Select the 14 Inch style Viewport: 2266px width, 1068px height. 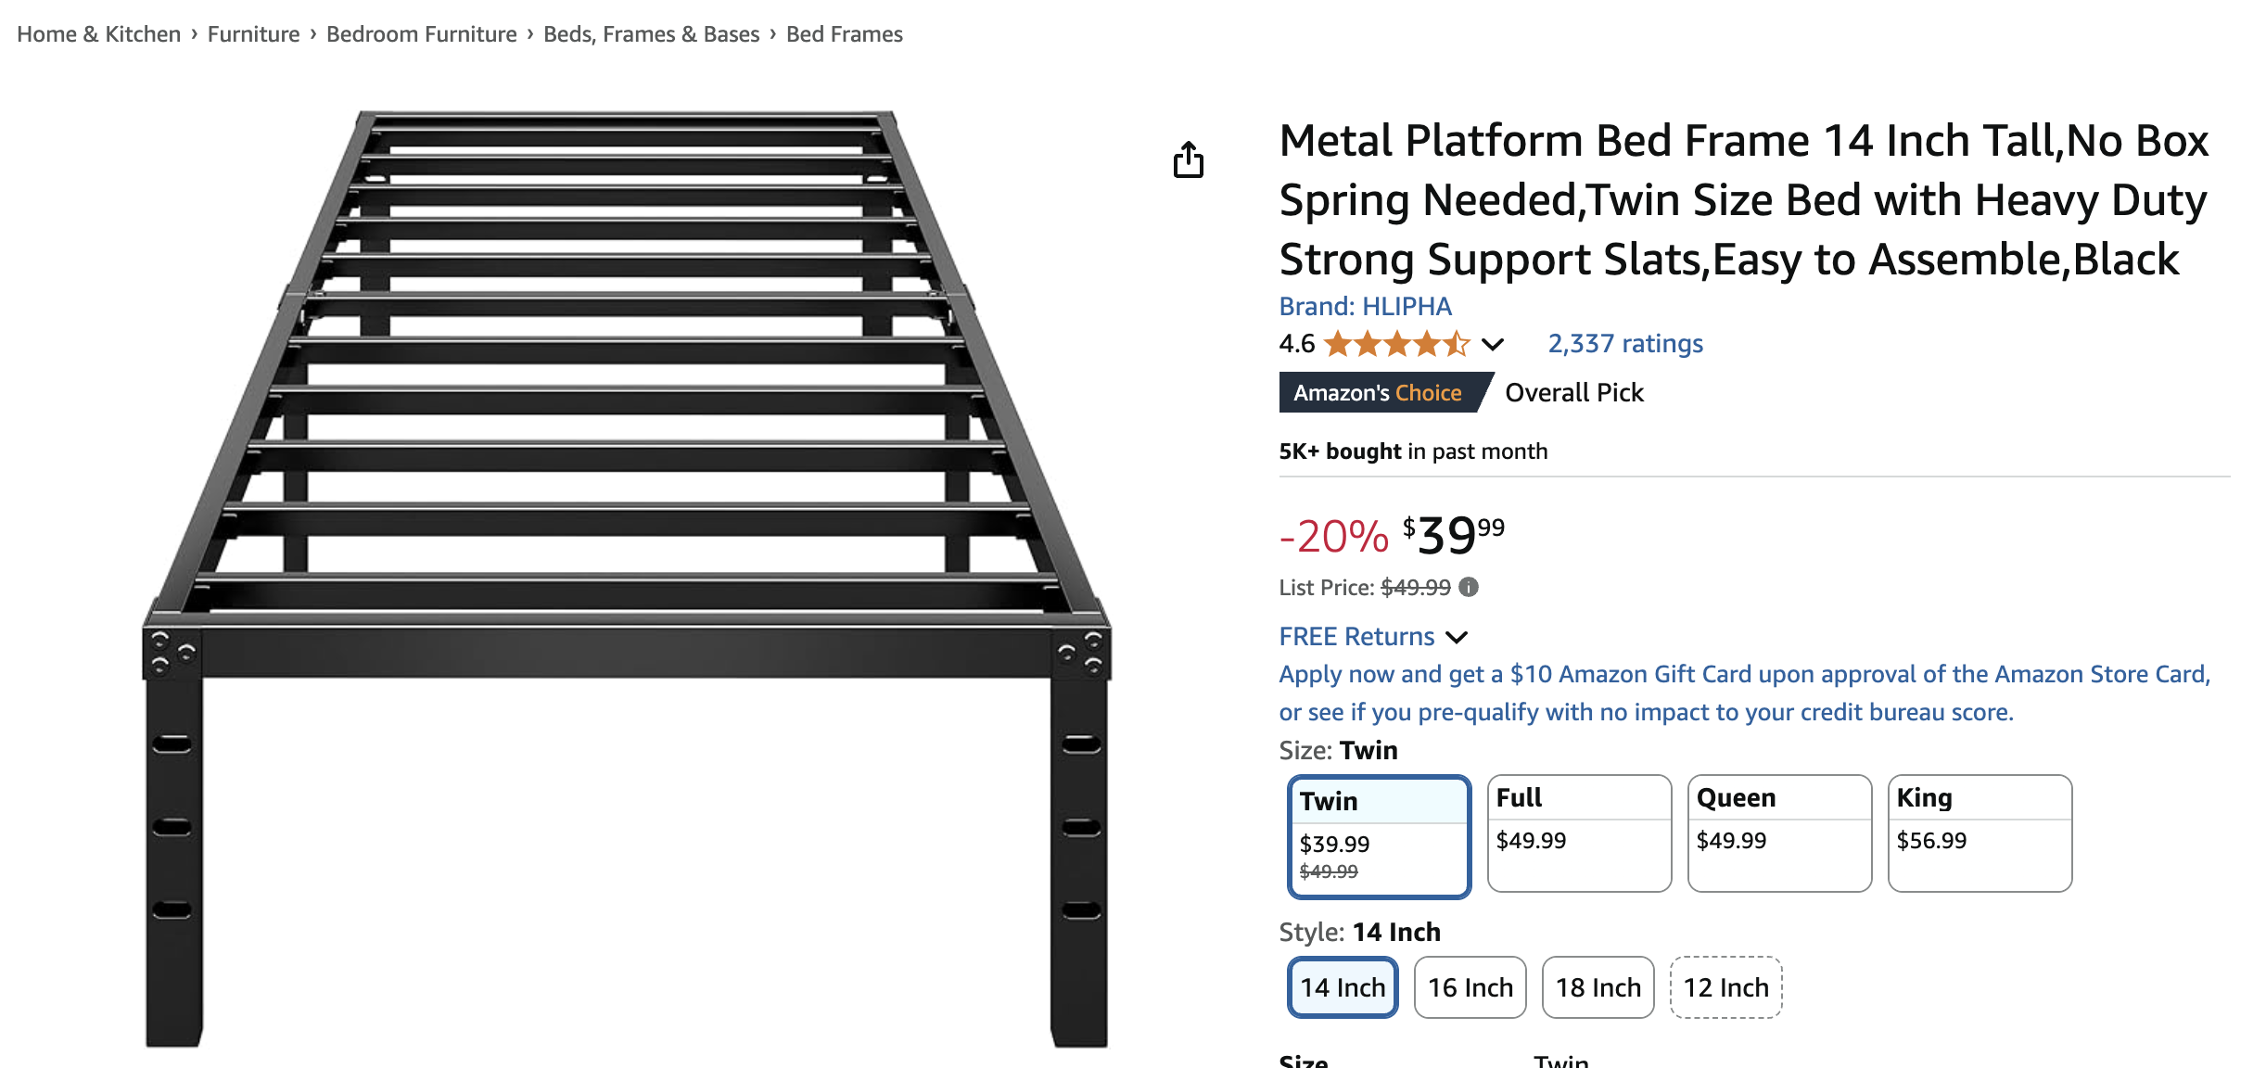(x=1343, y=987)
